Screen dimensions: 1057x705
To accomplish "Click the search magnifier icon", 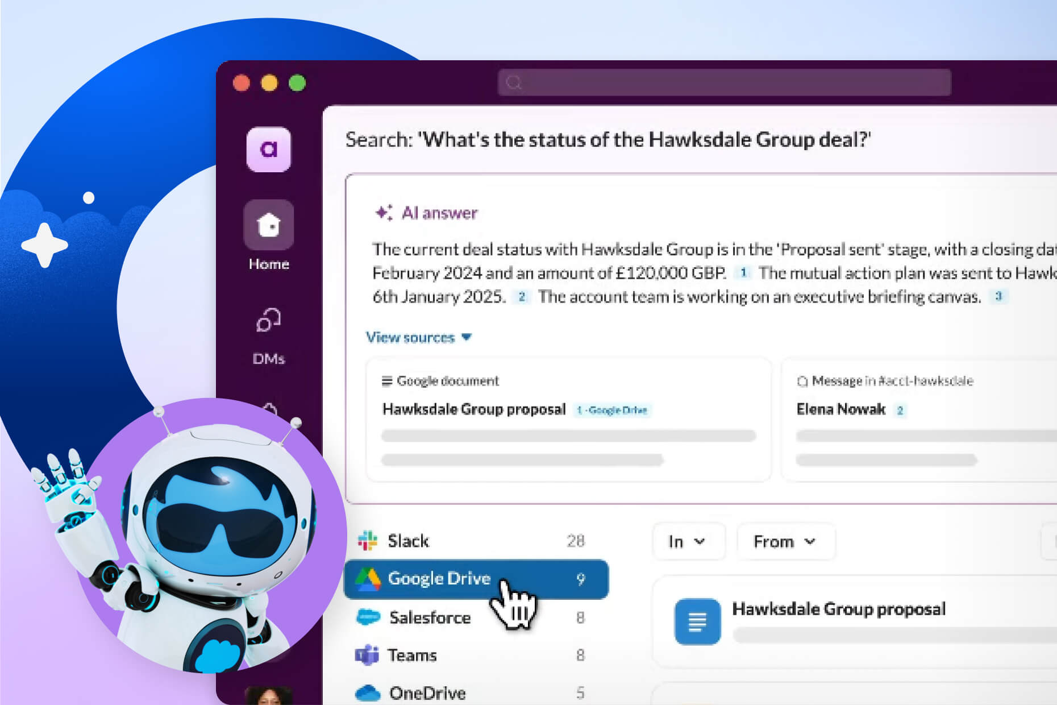I will point(514,83).
